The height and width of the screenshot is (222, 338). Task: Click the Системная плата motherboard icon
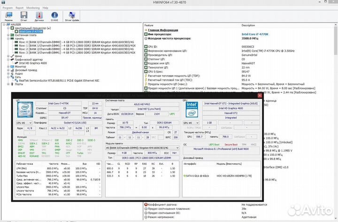[12, 35]
